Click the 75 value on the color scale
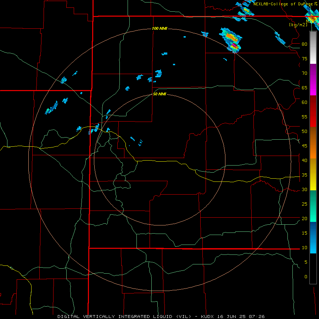Viewport: 319px width, 319px height. tap(304, 58)
